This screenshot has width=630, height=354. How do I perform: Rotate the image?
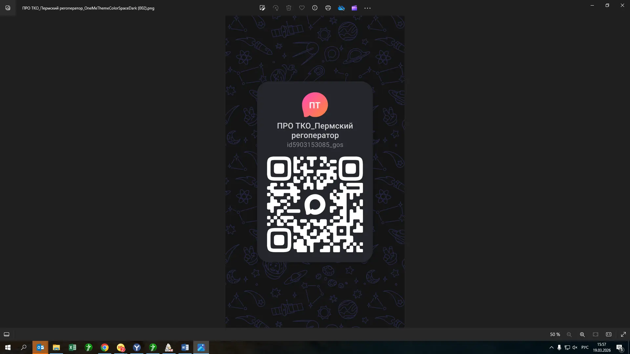276,8
